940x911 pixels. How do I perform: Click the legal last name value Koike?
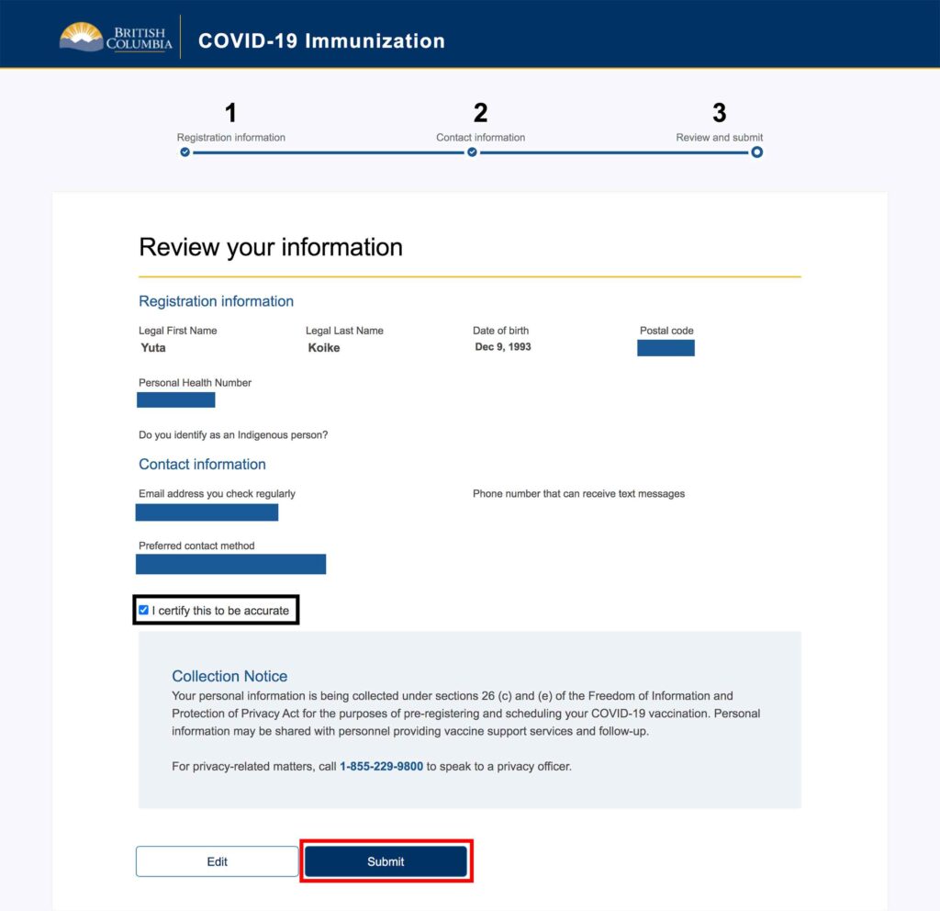click(x=324, y=348)
